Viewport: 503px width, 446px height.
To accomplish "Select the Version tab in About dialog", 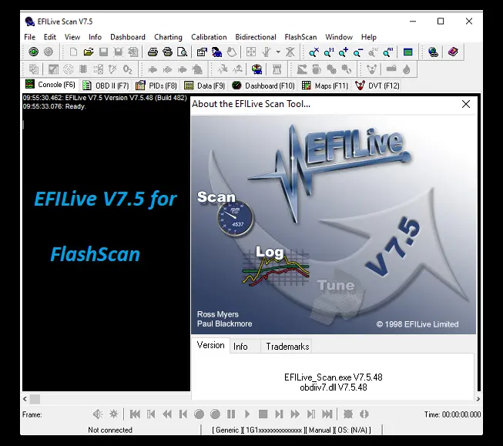I will coord(211,345).
